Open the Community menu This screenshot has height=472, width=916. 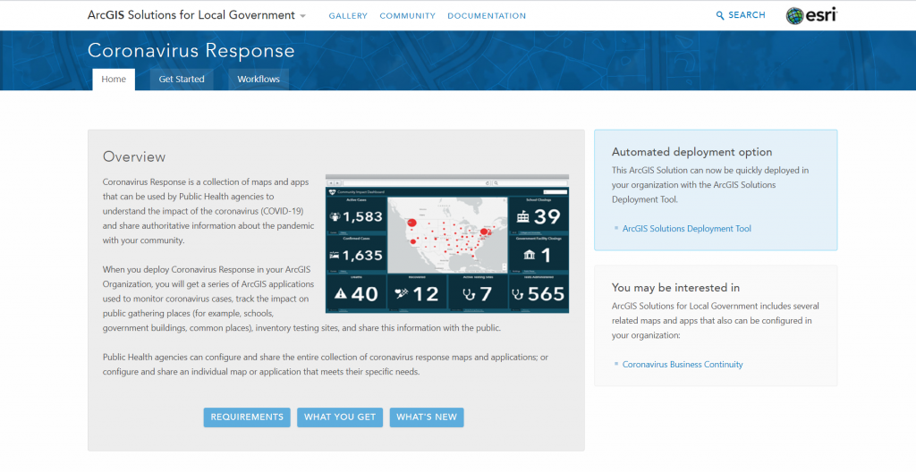(407, 16)
